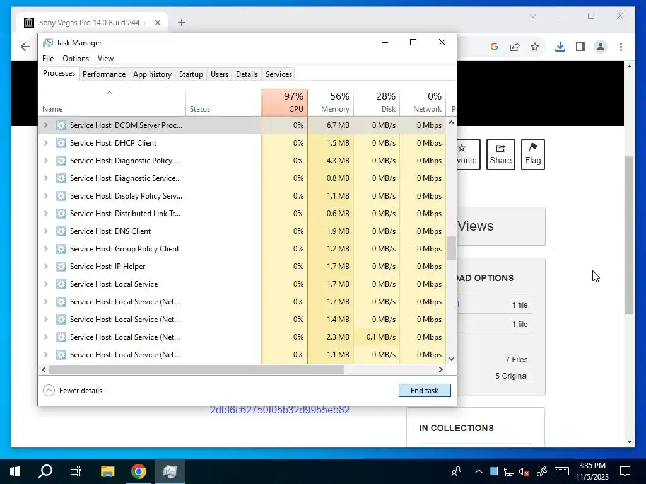This screenshot has height=484, width=646.
Task: Click the End task button
Action: (425, 391)
